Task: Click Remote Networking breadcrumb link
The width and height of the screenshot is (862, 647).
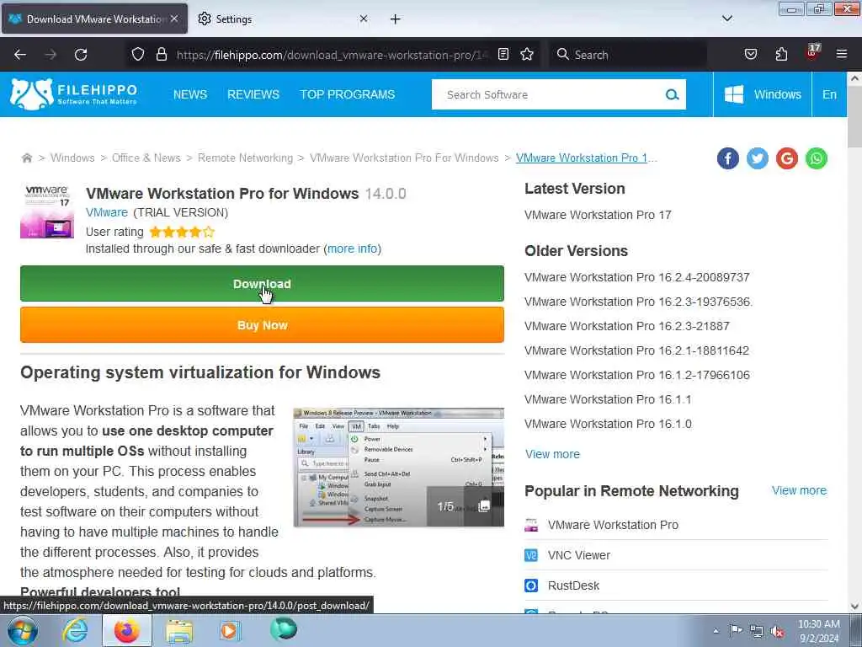Action: click(245, 158)
